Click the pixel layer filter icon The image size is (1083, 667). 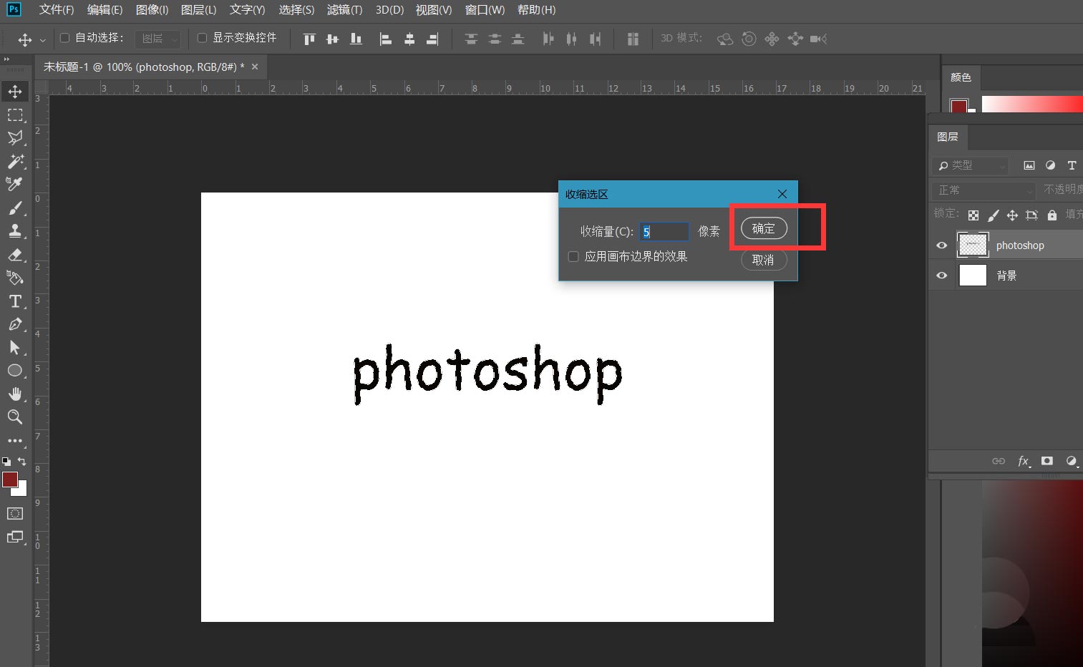pos(1029,165)
